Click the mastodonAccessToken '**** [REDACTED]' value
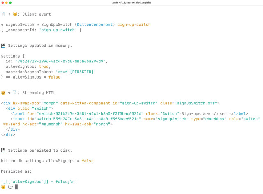Image resolution: width=263 pixels, height=194 pixels. click(x=76, y=72)
